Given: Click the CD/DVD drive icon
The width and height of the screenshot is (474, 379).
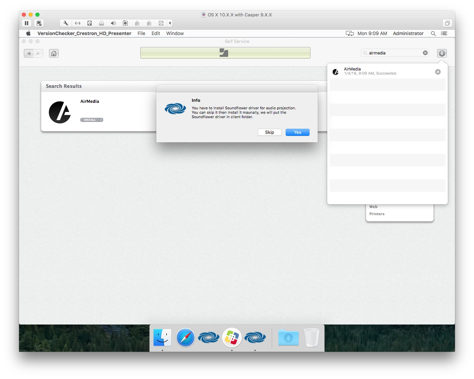Looking at the screenshot, I should point(101,23).
